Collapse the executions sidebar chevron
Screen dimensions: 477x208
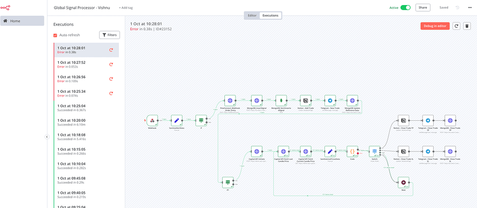pos(47,136)
